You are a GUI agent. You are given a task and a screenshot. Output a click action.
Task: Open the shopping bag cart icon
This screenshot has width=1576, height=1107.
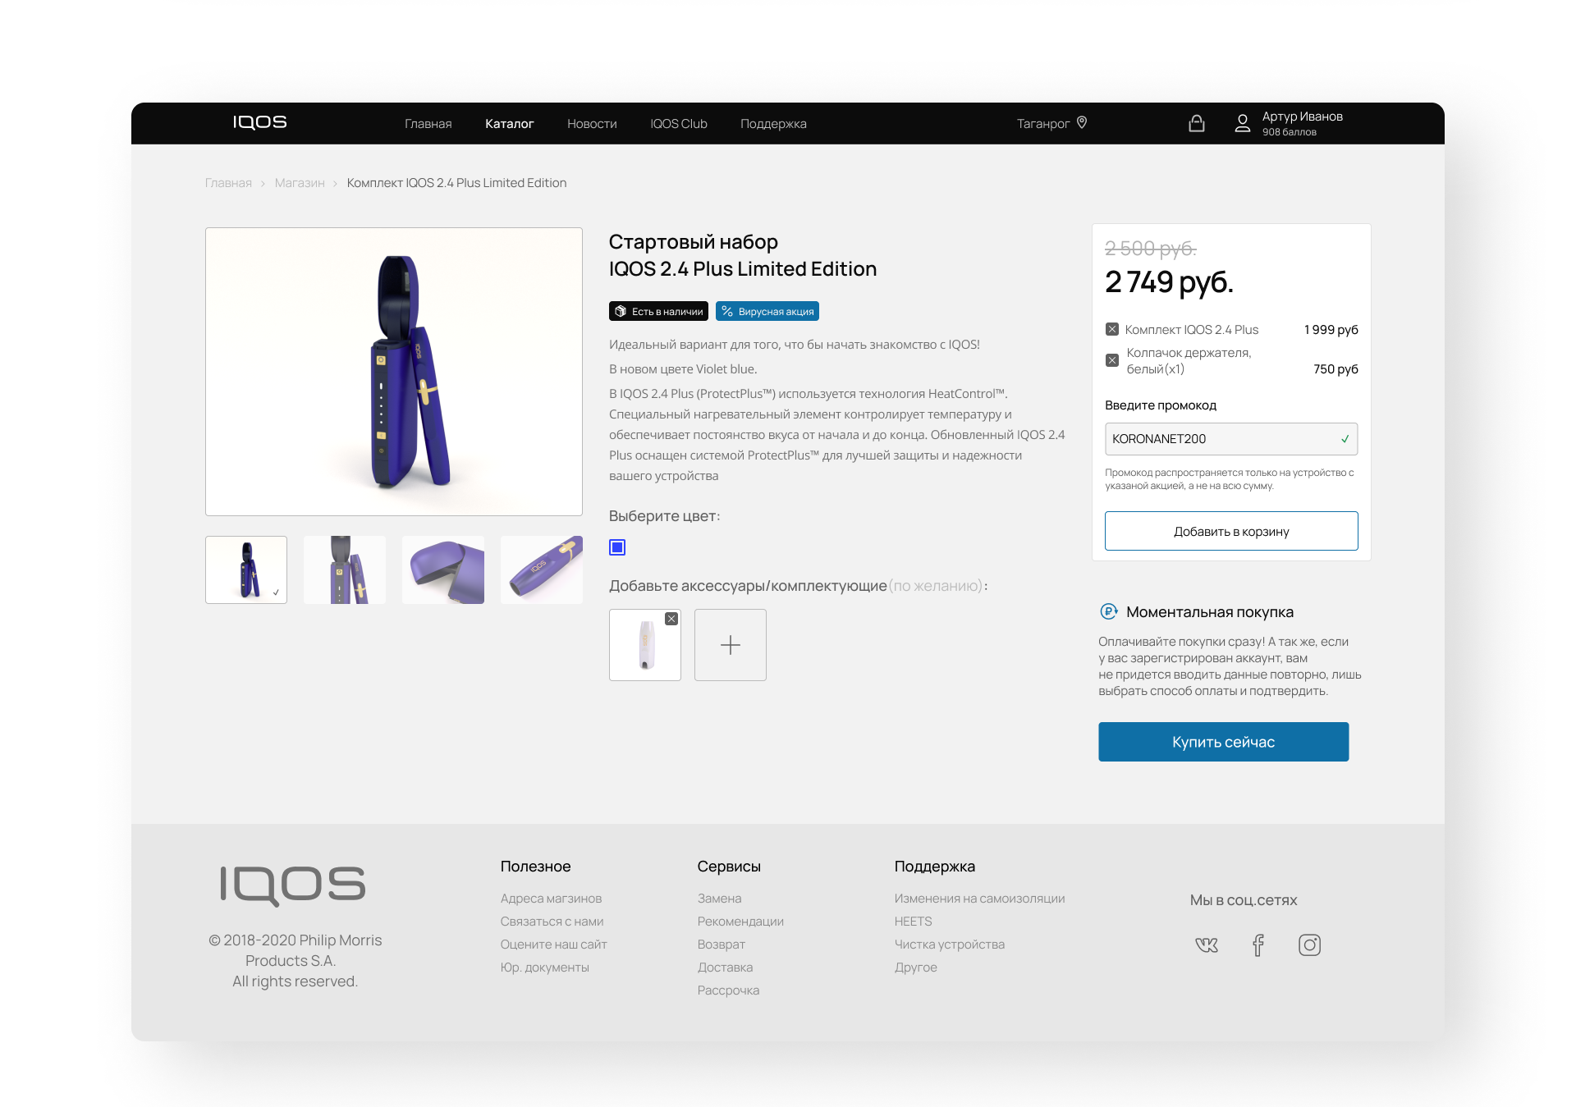[1196, 123]
